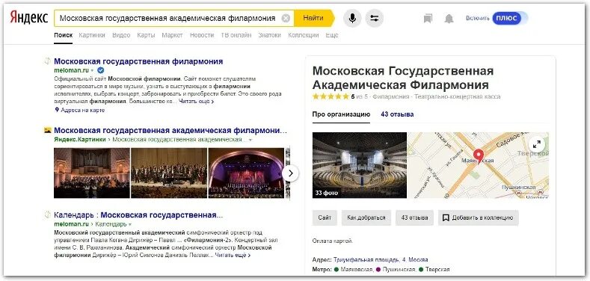This screenshot has height=281, width=590.
Task: Click the Яндекс.Картинки source link
Action: click(x=80, y=140)
